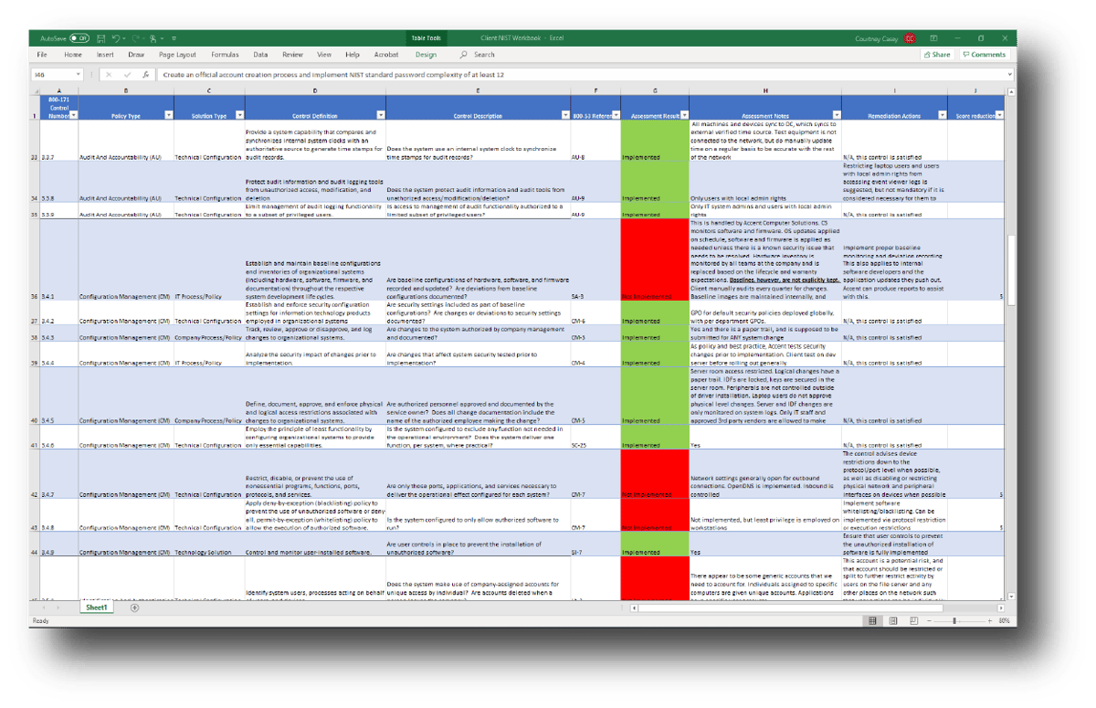Open the Table Tools Design tab

click(426, 55)
